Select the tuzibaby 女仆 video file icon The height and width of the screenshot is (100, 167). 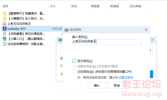click(4, 29)
